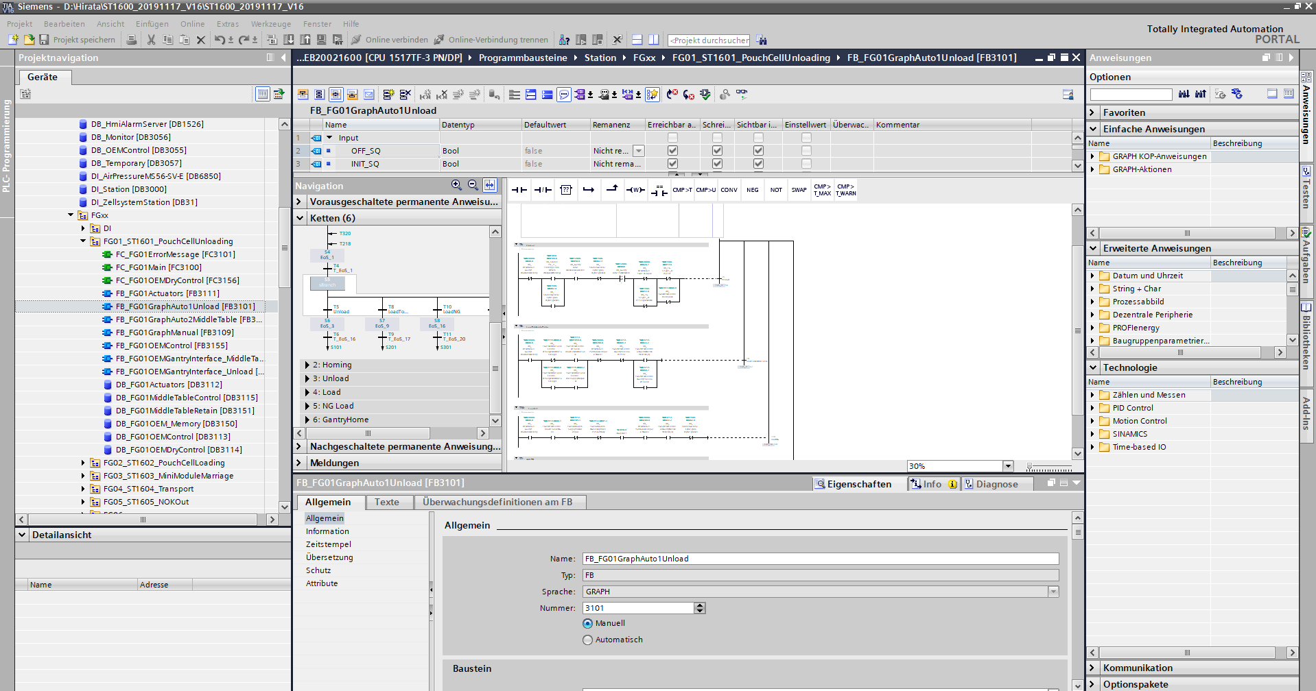The image size is (1316, 691).
Task: Insert CMP>T_MAX instruction
Action: tap(823, 190)
